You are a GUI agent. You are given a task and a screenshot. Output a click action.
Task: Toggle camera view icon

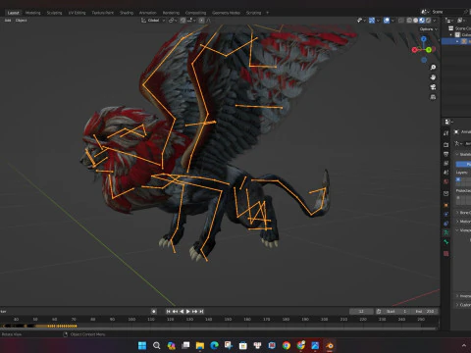(433, 87)
